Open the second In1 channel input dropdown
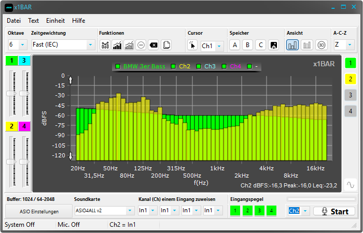The height and width of the screenshot is (233, 363). click(170, 211)
